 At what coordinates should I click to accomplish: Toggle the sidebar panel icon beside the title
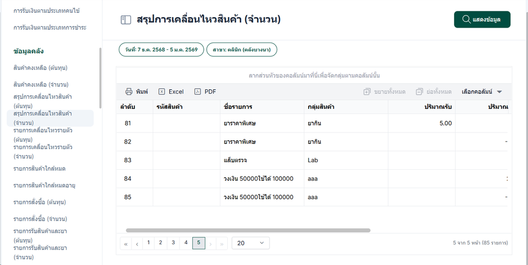click(126, 20)
